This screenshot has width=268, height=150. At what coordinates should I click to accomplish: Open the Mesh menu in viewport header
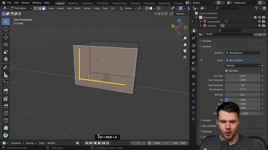pos(77,8)
